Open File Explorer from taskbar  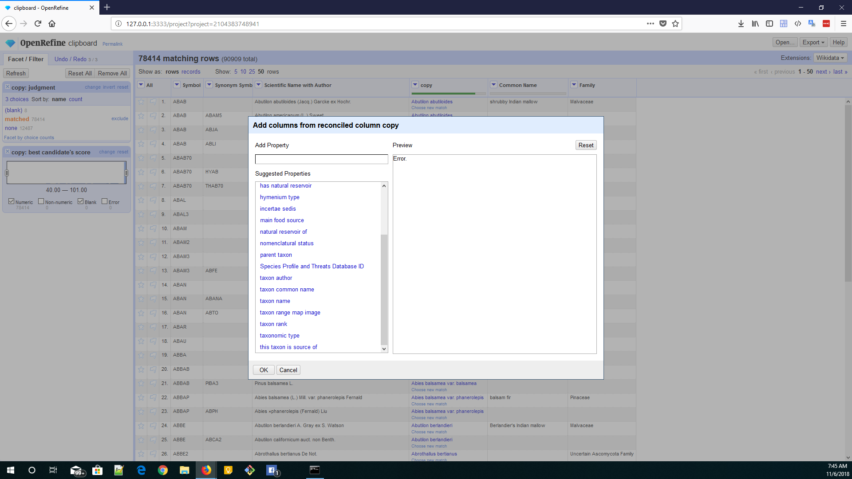click(x=184, y=470)
